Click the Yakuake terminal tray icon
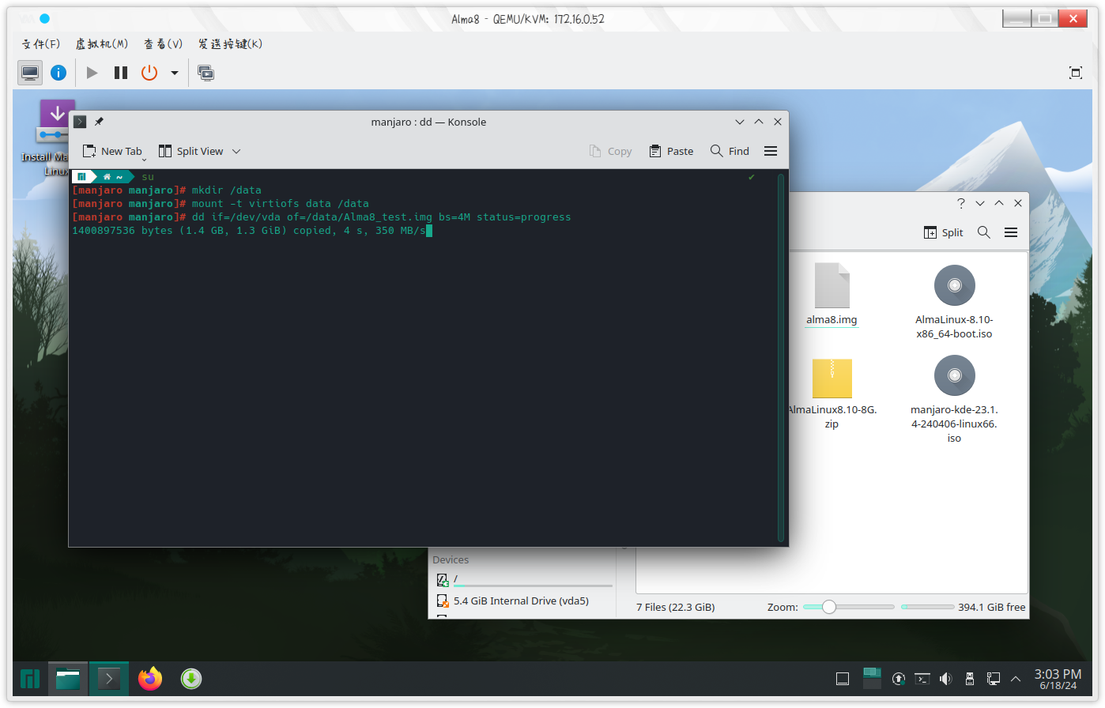1105x708 pixels. point(922,679)
